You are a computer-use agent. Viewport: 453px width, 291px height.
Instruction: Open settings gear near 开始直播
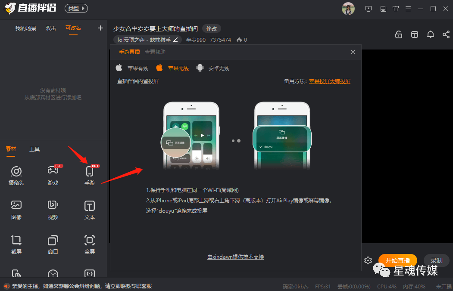tap(368, 260)
